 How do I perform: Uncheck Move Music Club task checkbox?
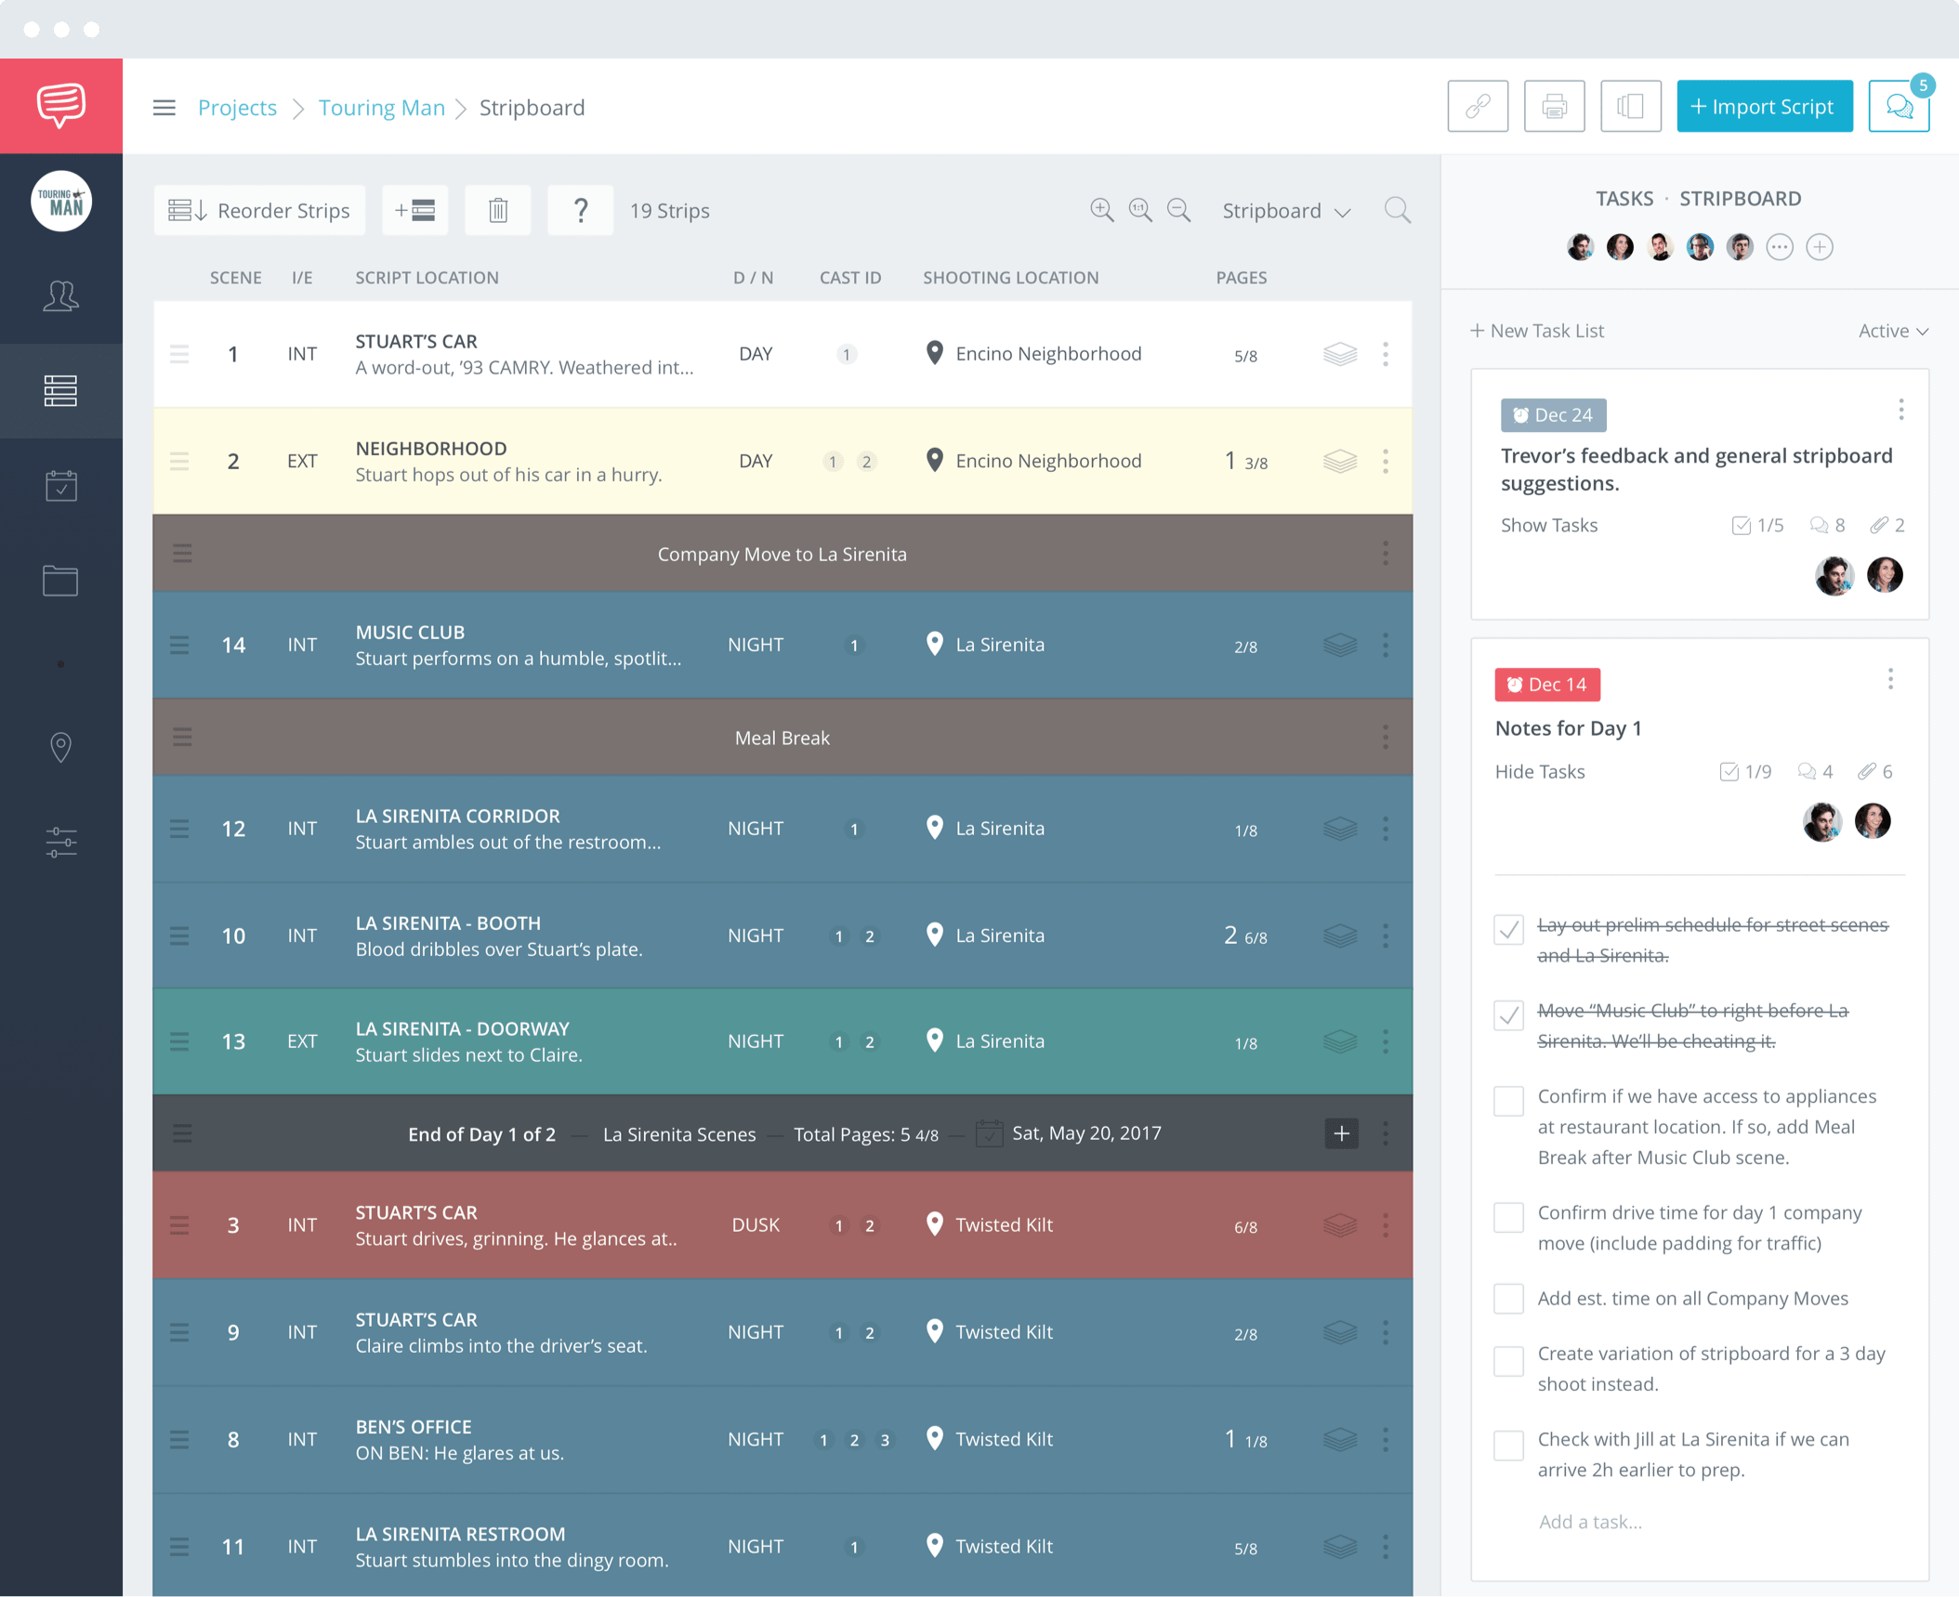[1509, 1014]
